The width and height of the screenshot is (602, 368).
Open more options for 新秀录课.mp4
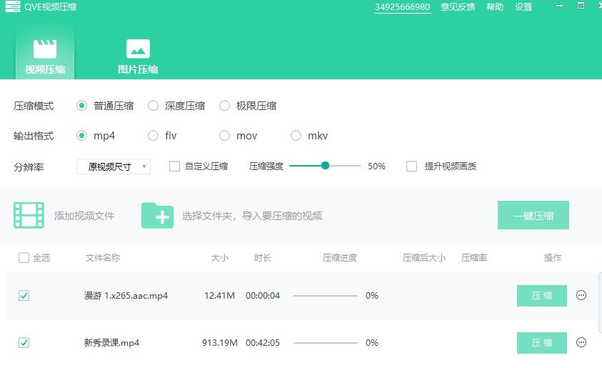581,342
